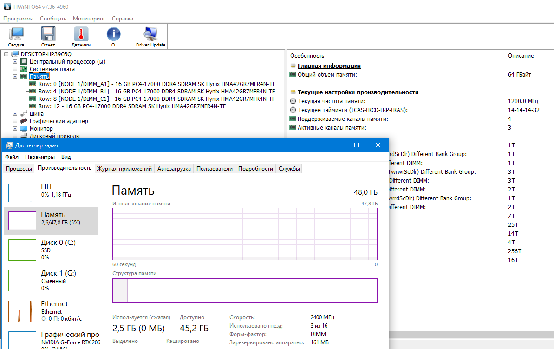Click the bus icon beside Шина
The height and width of the screenshot is (349, 554).
coord(24,113)
